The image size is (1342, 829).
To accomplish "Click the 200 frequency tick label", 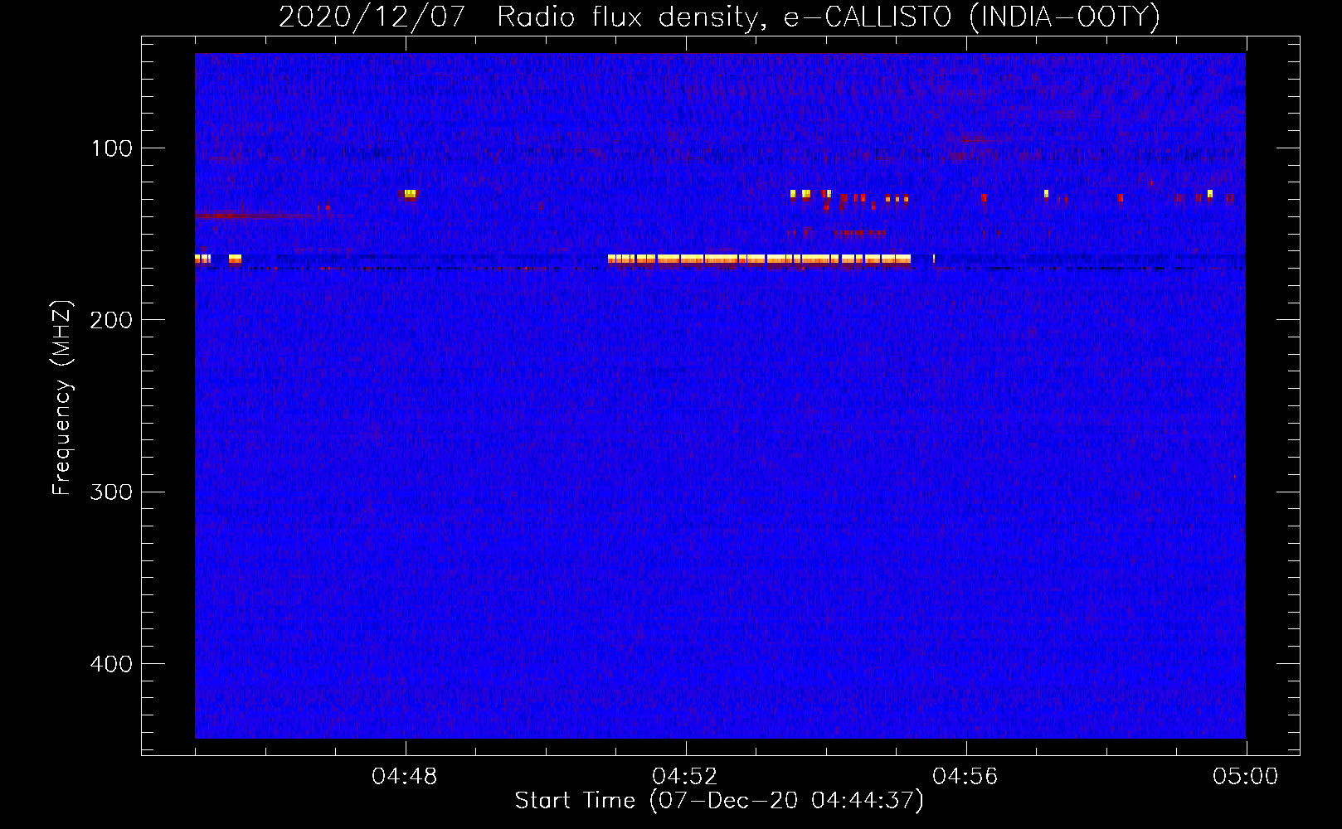I will click(112, 320).
